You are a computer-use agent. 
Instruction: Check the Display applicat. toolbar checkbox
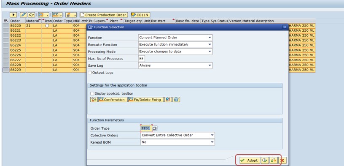pos(92,93)
